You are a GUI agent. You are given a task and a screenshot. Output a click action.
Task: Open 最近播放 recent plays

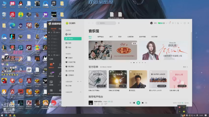73,67
